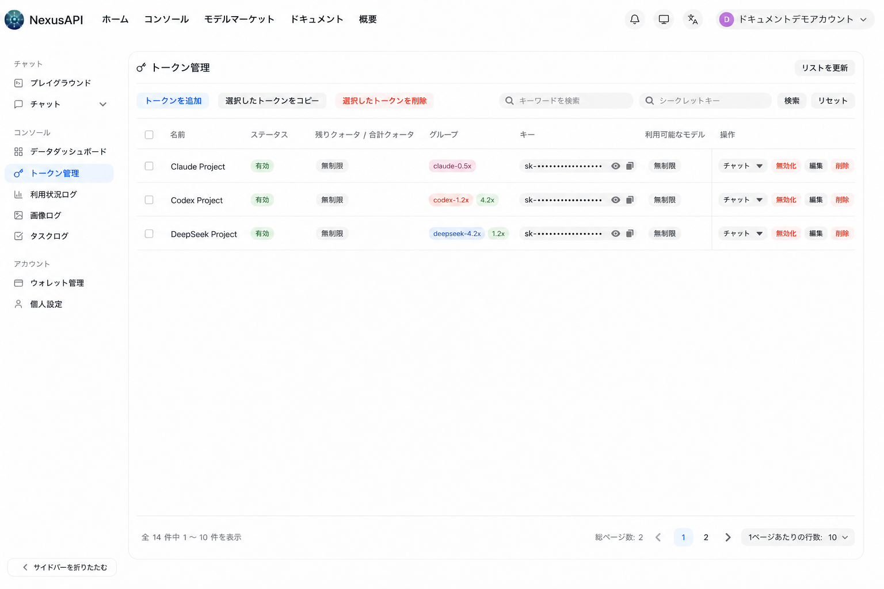
Task: Click the personal settings user icon
Action: pyautogui.click(x=18, y=304)
